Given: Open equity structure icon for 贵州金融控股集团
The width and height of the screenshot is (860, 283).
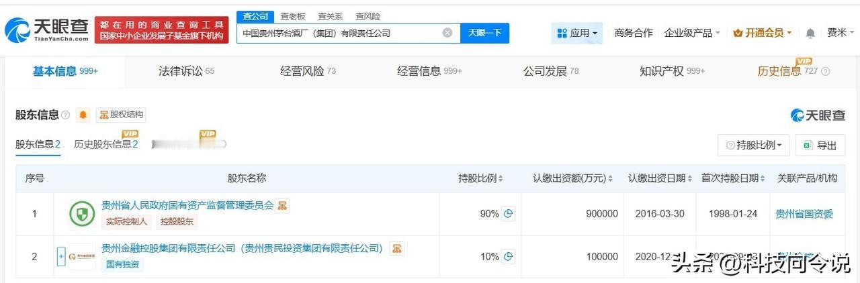Looking at the screenshot, I should coord(397,249).
